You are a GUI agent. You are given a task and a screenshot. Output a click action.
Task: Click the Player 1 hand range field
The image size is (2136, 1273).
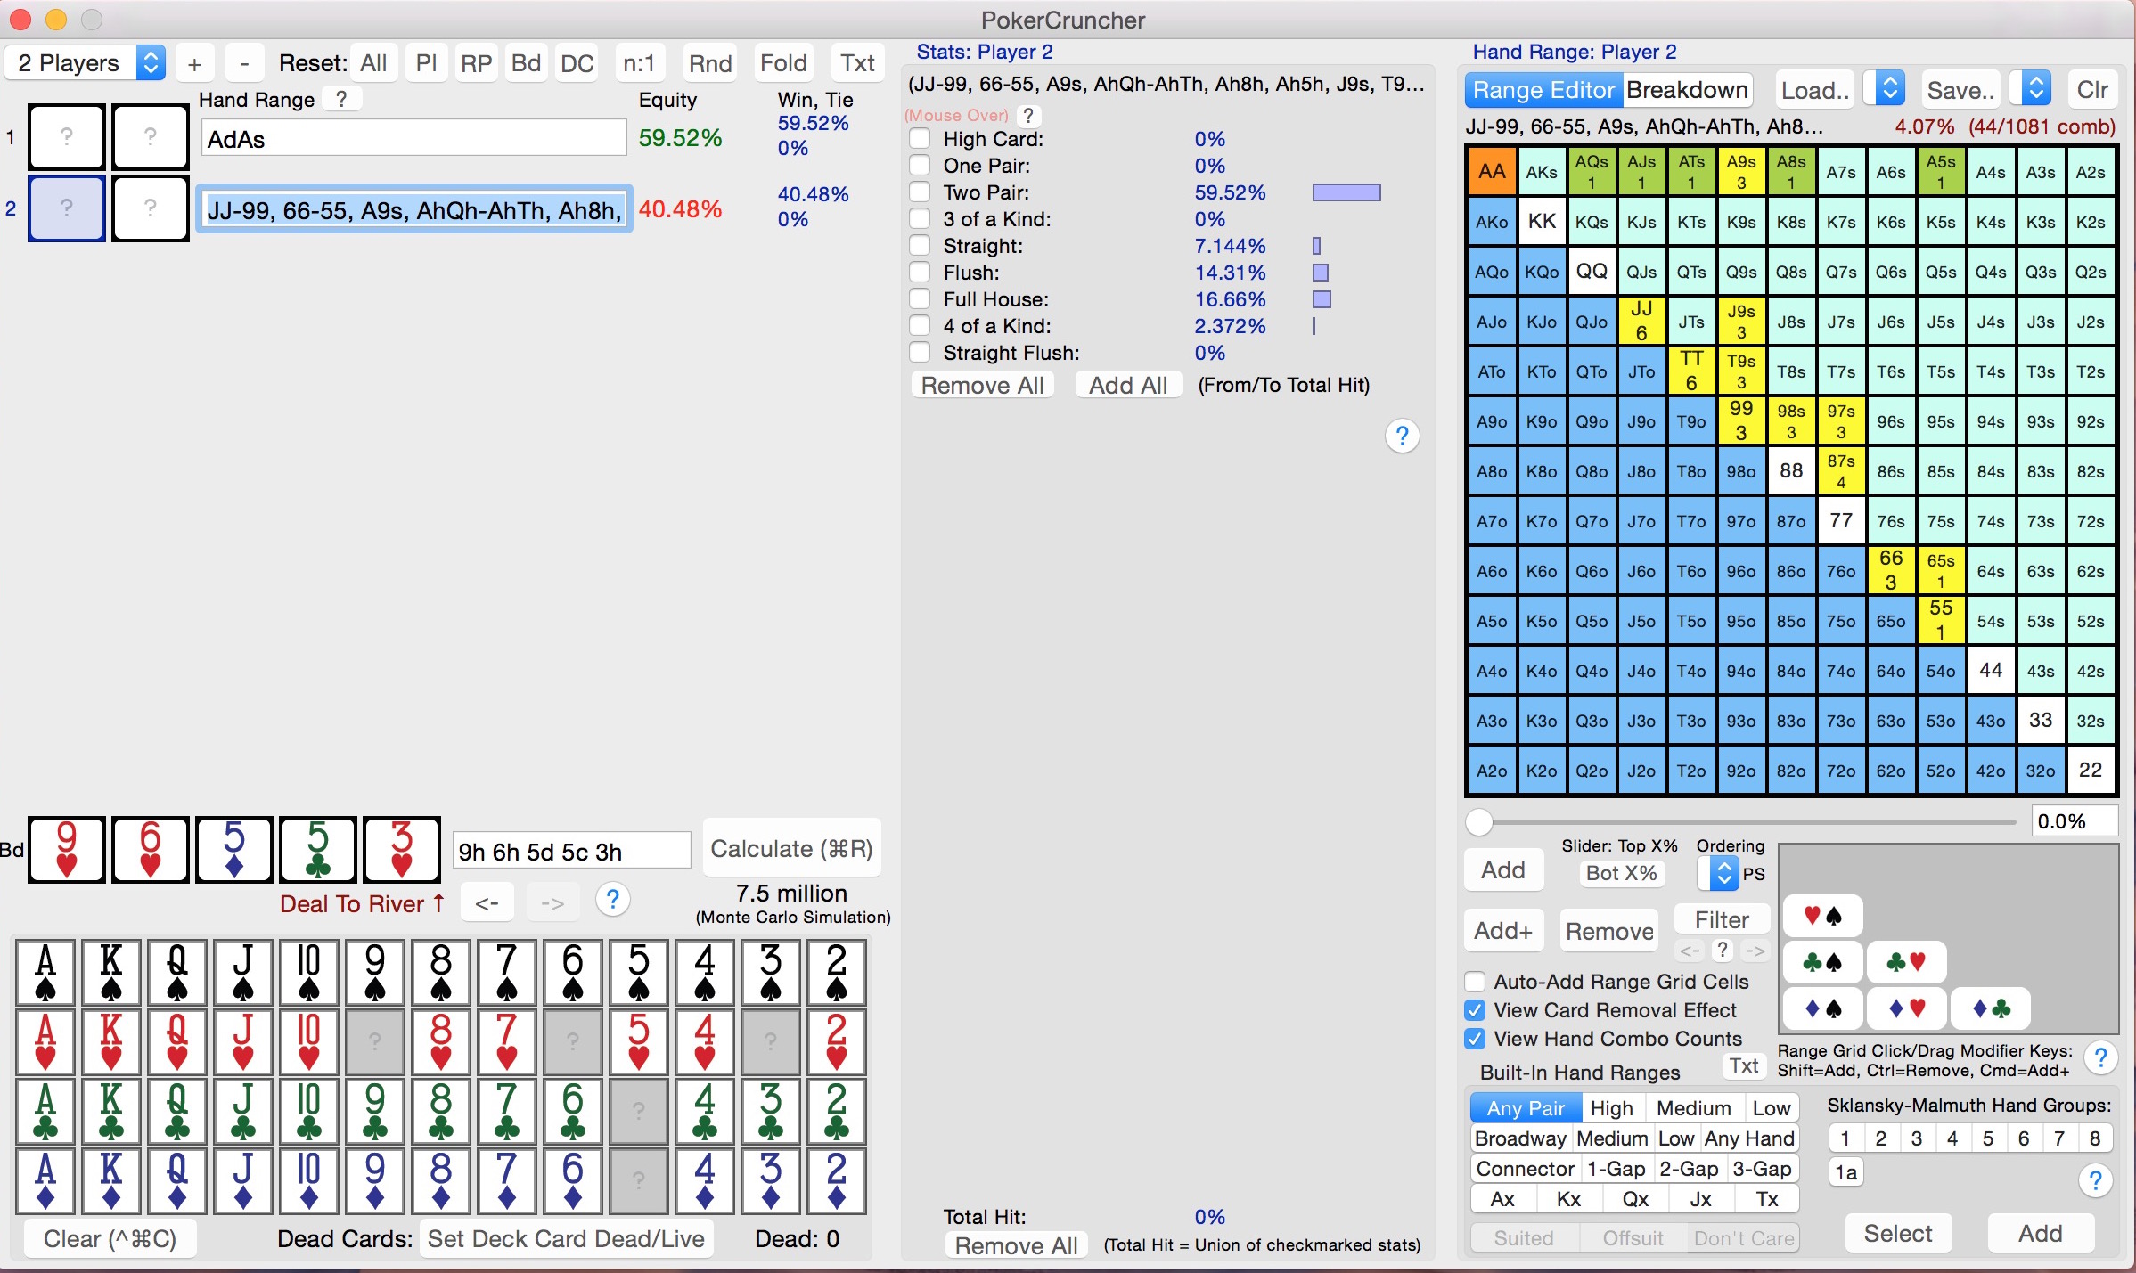413,139
